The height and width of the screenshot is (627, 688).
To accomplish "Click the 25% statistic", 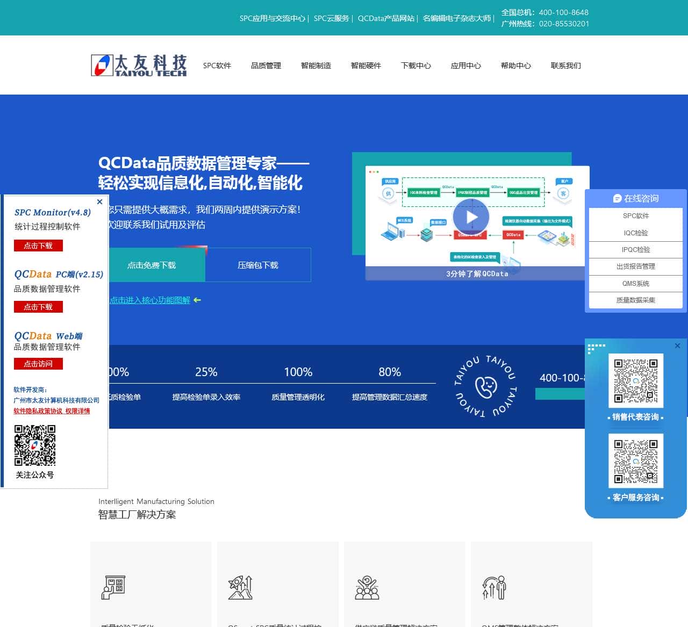I will point(206,372).
